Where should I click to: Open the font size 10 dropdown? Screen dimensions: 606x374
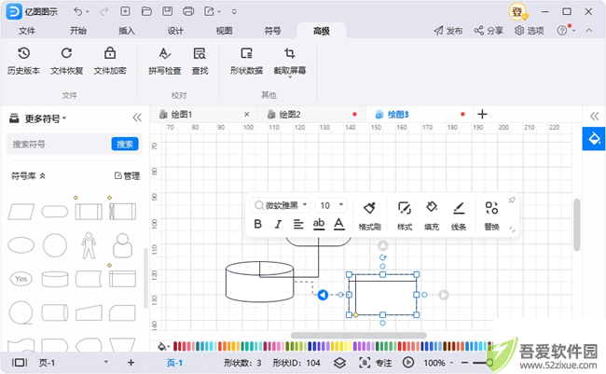click(x=331, y=205)
